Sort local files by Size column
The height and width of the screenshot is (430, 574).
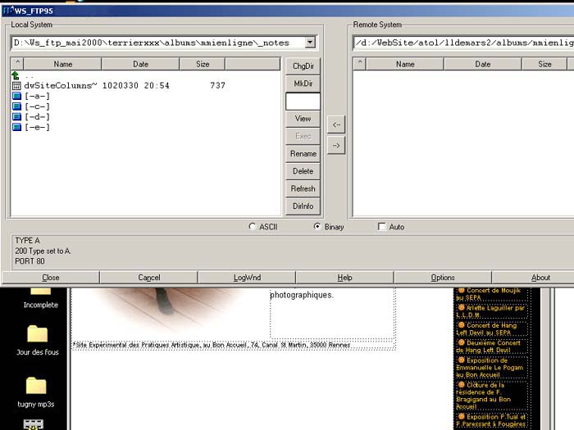(203, 64)
